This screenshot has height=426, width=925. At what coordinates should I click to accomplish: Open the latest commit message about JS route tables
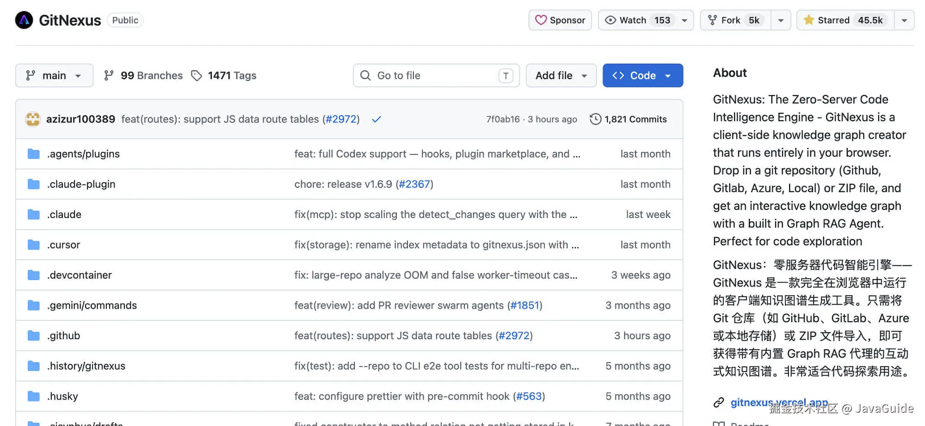(220, 119)
